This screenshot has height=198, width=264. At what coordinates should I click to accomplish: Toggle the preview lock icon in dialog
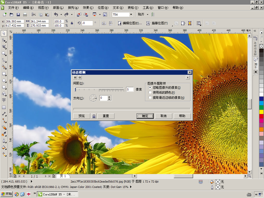click(94, 116)
